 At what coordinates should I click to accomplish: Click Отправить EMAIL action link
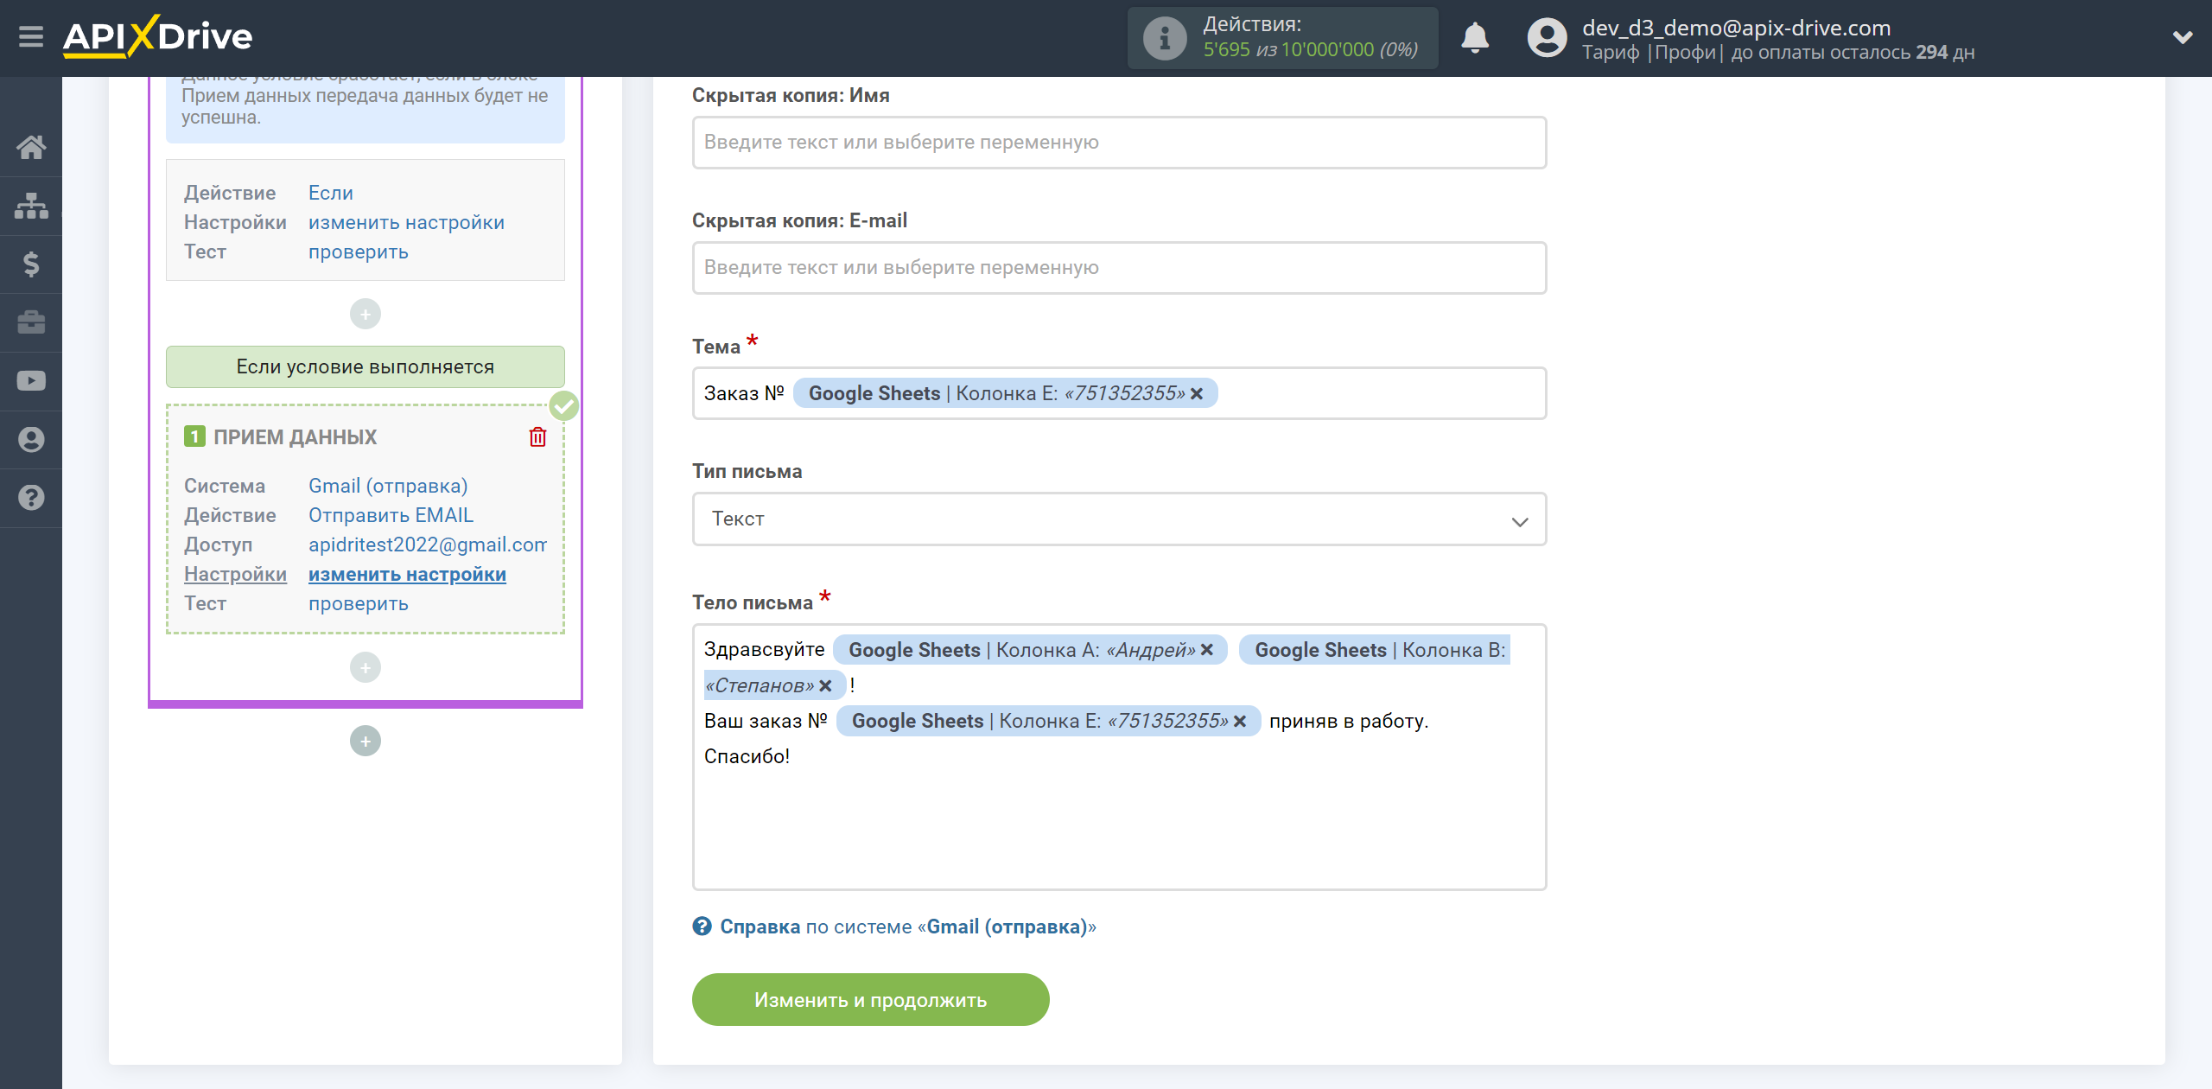click(x=391, y=515)
